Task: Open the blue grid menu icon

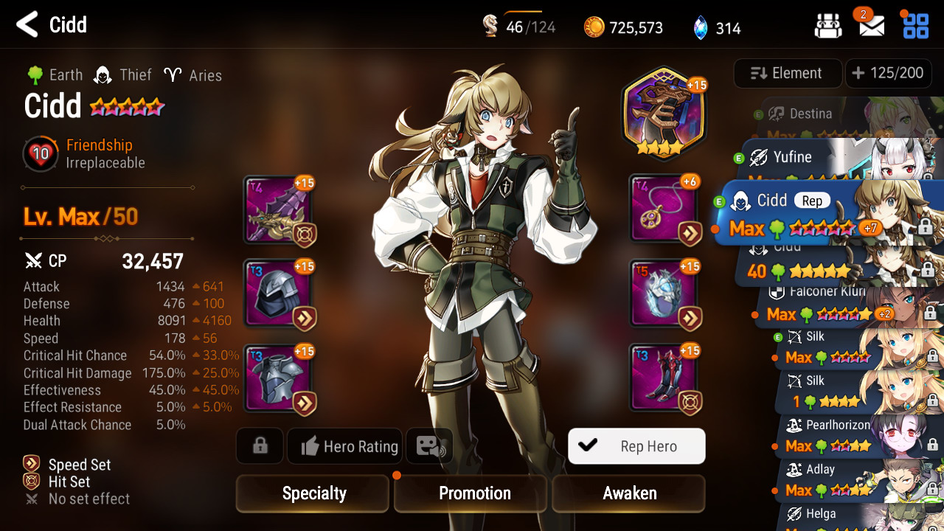Action: 916,26
